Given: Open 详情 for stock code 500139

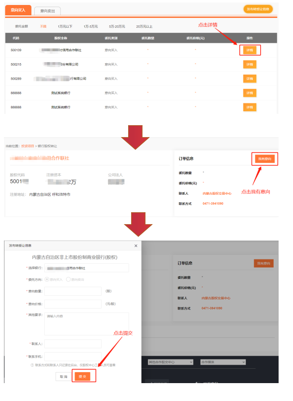Looking at the screenshot, I should [x=249, y=50].
